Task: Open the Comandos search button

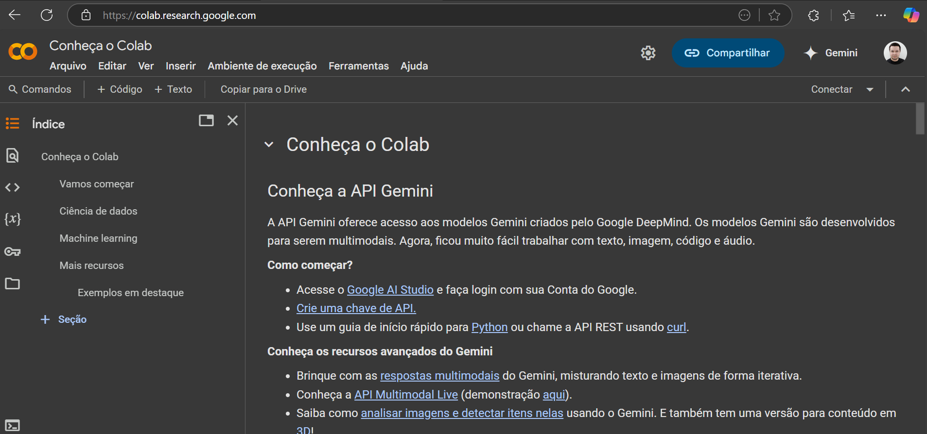Action: [40, 89]
